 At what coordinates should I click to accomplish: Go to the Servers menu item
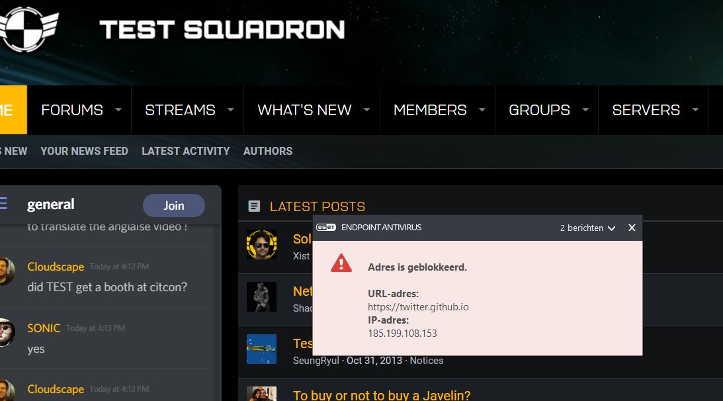pos(646,110)
